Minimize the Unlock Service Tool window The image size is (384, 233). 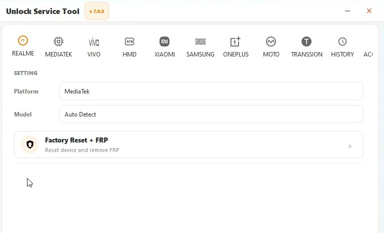coord(347,11)
